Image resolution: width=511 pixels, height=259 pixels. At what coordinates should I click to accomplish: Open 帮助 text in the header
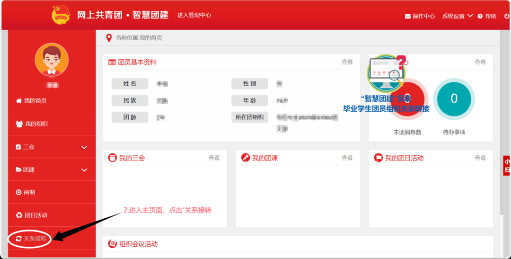[491, 16]
